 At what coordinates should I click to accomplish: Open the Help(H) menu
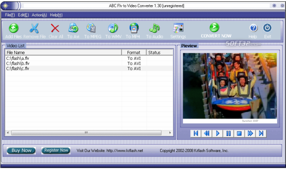pos(56,15)
